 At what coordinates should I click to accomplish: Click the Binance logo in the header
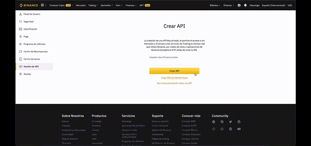[x=29, y=5]
